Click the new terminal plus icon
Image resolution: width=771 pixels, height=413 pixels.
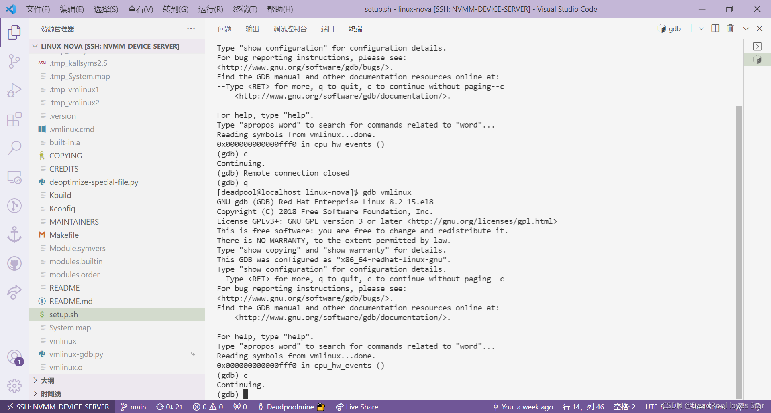coord(691,28)
